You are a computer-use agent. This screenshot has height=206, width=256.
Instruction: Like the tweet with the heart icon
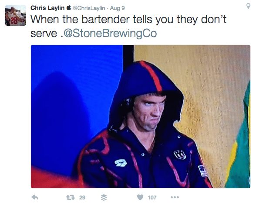pos(140,197)
